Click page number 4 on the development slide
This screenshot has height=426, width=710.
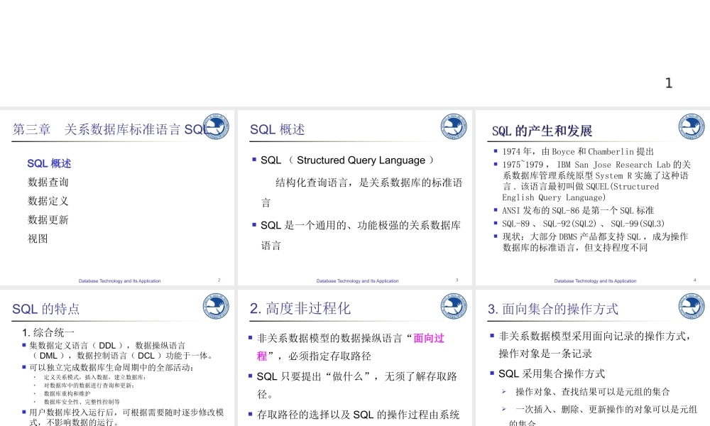coord(694,280)
